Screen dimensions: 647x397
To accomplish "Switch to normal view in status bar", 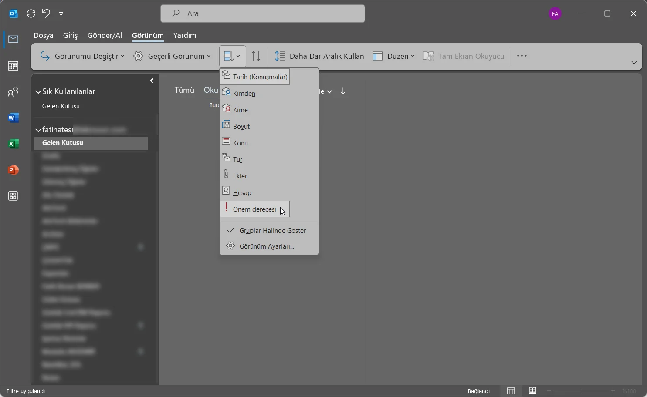I will click(511, 391).
